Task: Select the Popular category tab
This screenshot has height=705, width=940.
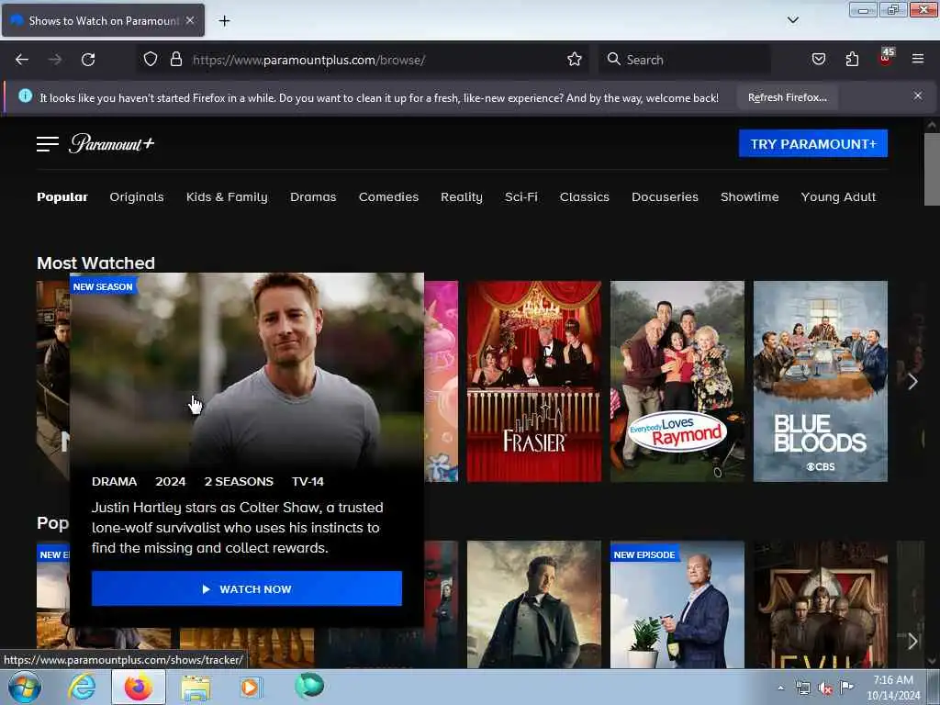Action: click(x=62, y=197)
